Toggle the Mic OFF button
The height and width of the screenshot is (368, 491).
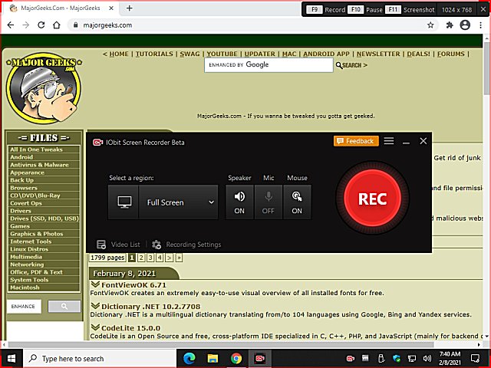[269, 202]
